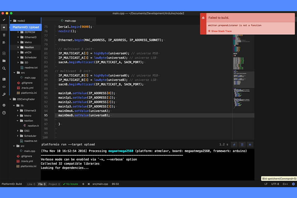Collapse the lowercase nextion folder
The width and height of the screenshot is (297, 198).
18,121
